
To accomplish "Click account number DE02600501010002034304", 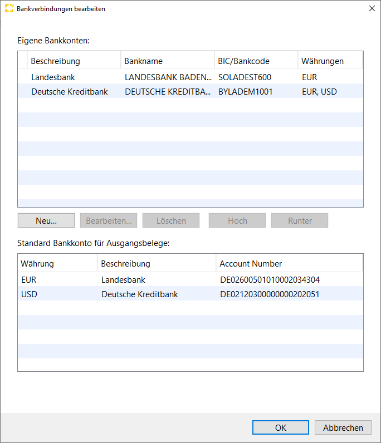I will coord(270,280).
